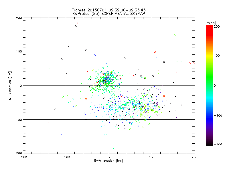Click the 'N-S location [km]' axis label
The image size is (229, 171).
(10, 85)
